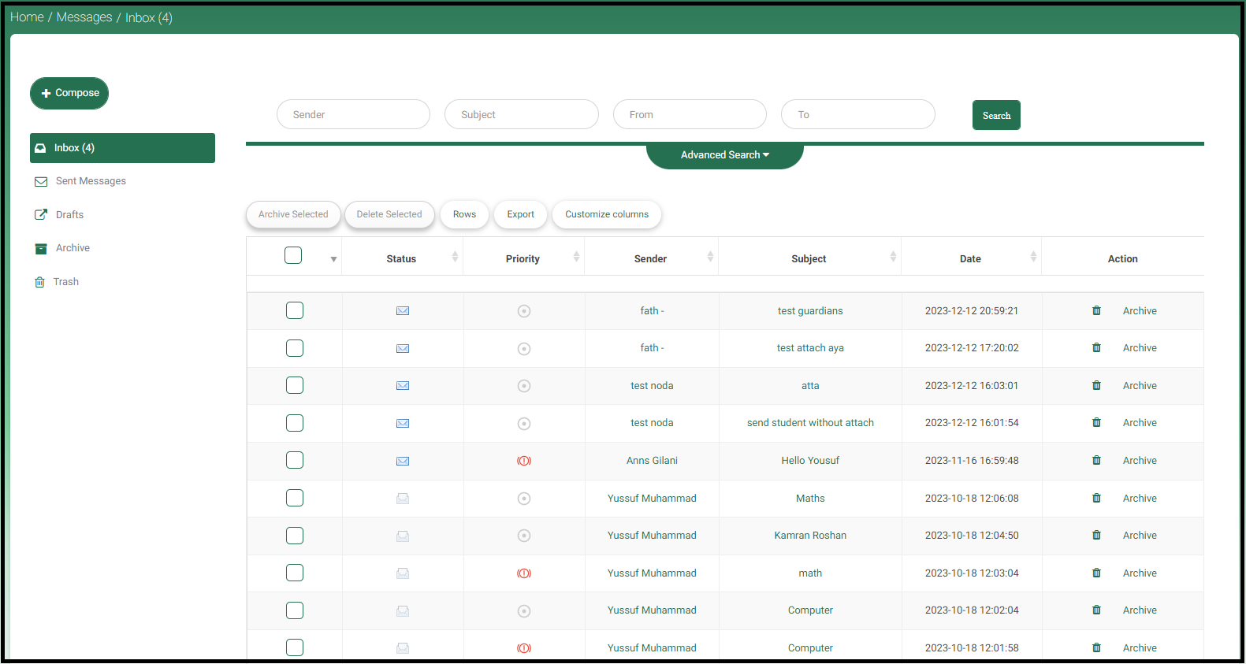
Task: Focus the Sender search field
Action: point(353,114)
